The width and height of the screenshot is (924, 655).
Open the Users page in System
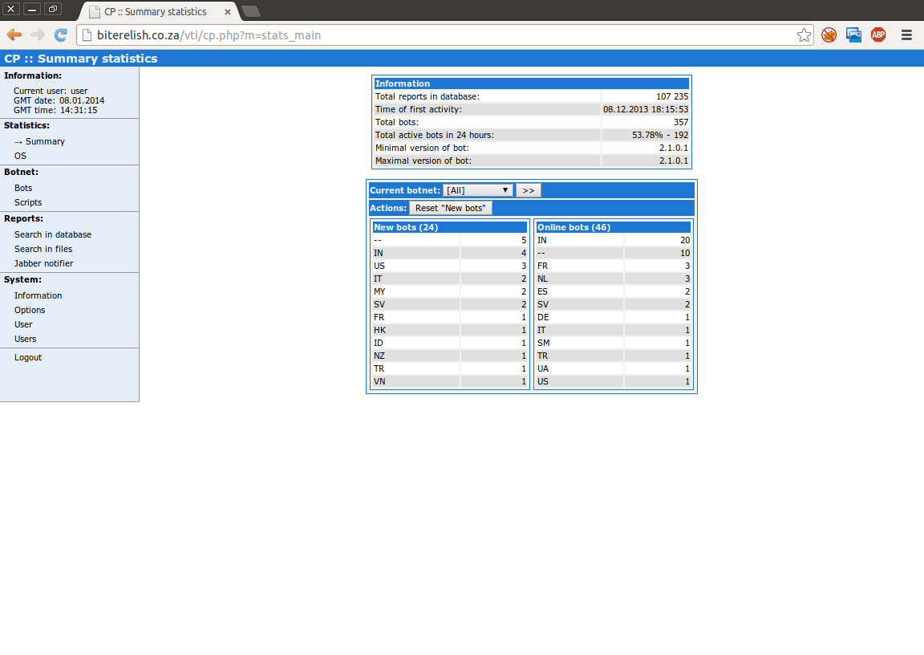click(26, 339)
